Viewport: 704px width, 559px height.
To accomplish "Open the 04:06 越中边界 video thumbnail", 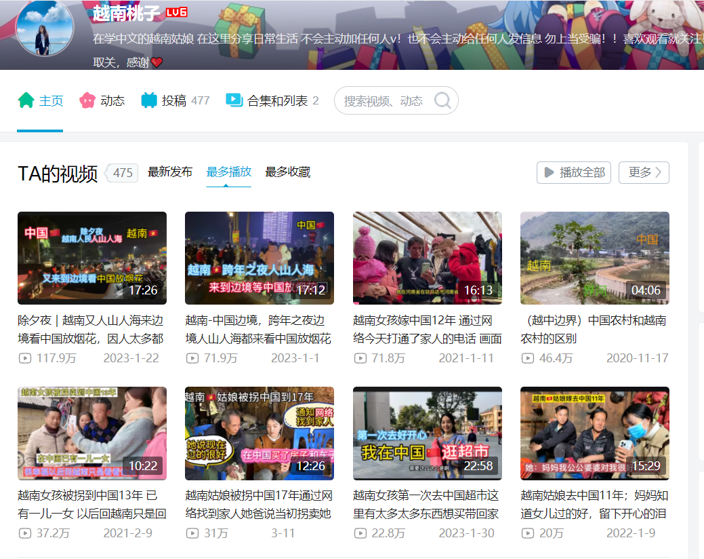I will [595, 258].
